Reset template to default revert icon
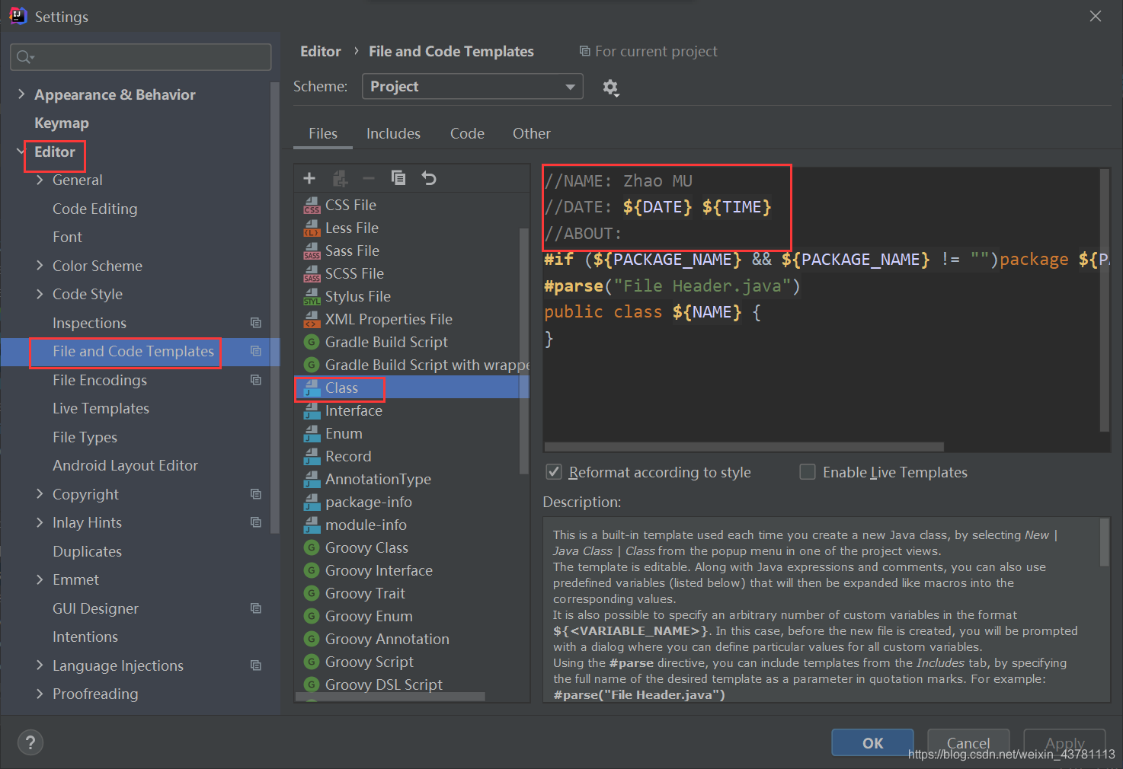This screenshot has width=1123, height=769. click(429, 178)
